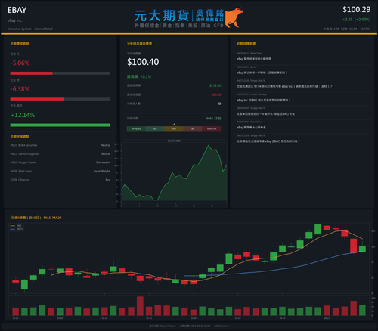The width and height of the screenshot is (378, 331).
Task: Click the B of A Securities rating row
Action: coord(60,145)
